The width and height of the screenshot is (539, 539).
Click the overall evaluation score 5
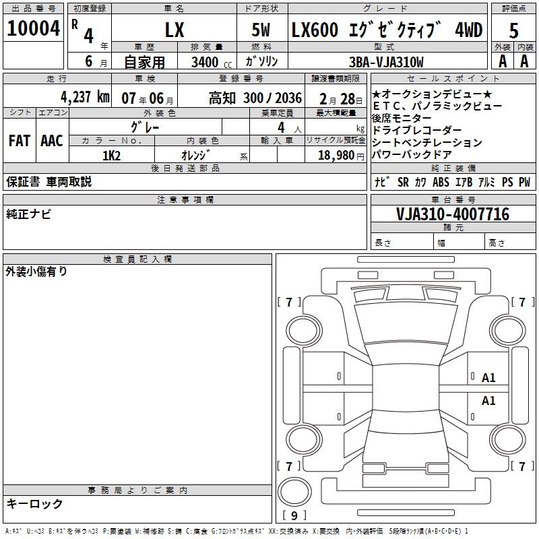click(x=513, y=31)
